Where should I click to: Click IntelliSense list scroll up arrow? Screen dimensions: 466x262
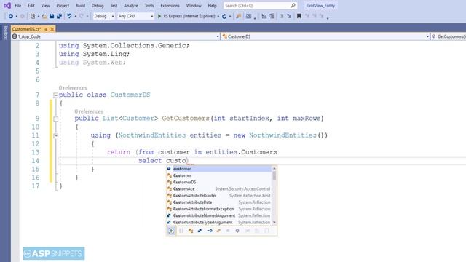coord(274,168)
